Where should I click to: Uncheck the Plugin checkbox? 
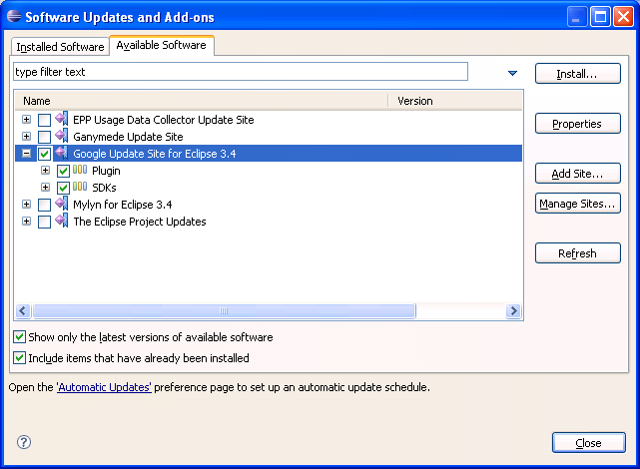pos(64,171)
